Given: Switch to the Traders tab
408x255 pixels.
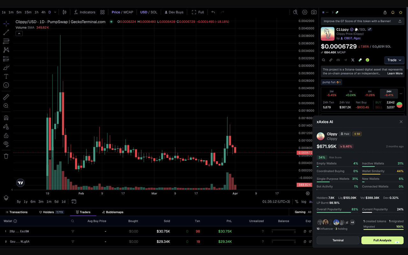Looking at the screenshot, I should [x=83, y=212].
